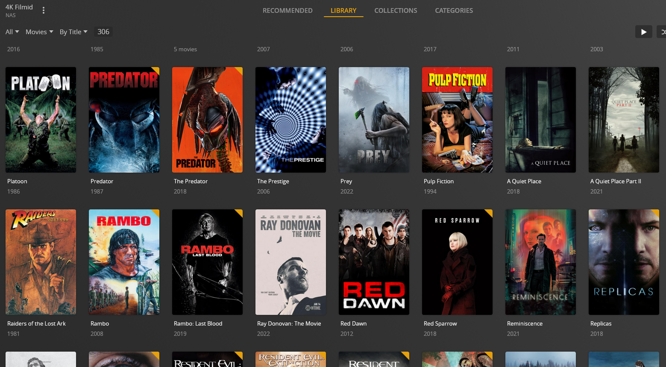The width and height of the screenshot is (666, 367).
Task: Open the Ray Donovan: The Movie poster
Action: tap(290, 262)
